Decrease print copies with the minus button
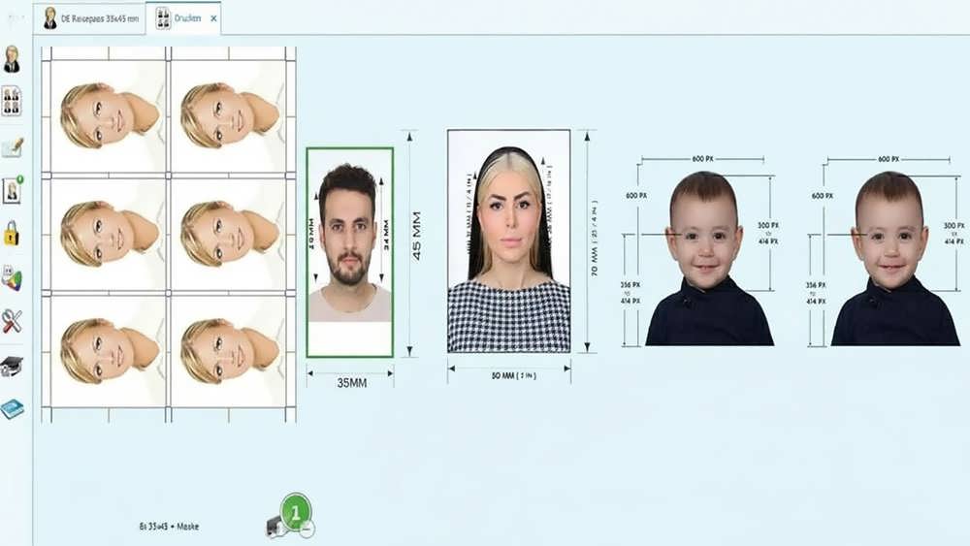Image resolution: width=970 pixels, height=546 pixels. pos(306,530)
